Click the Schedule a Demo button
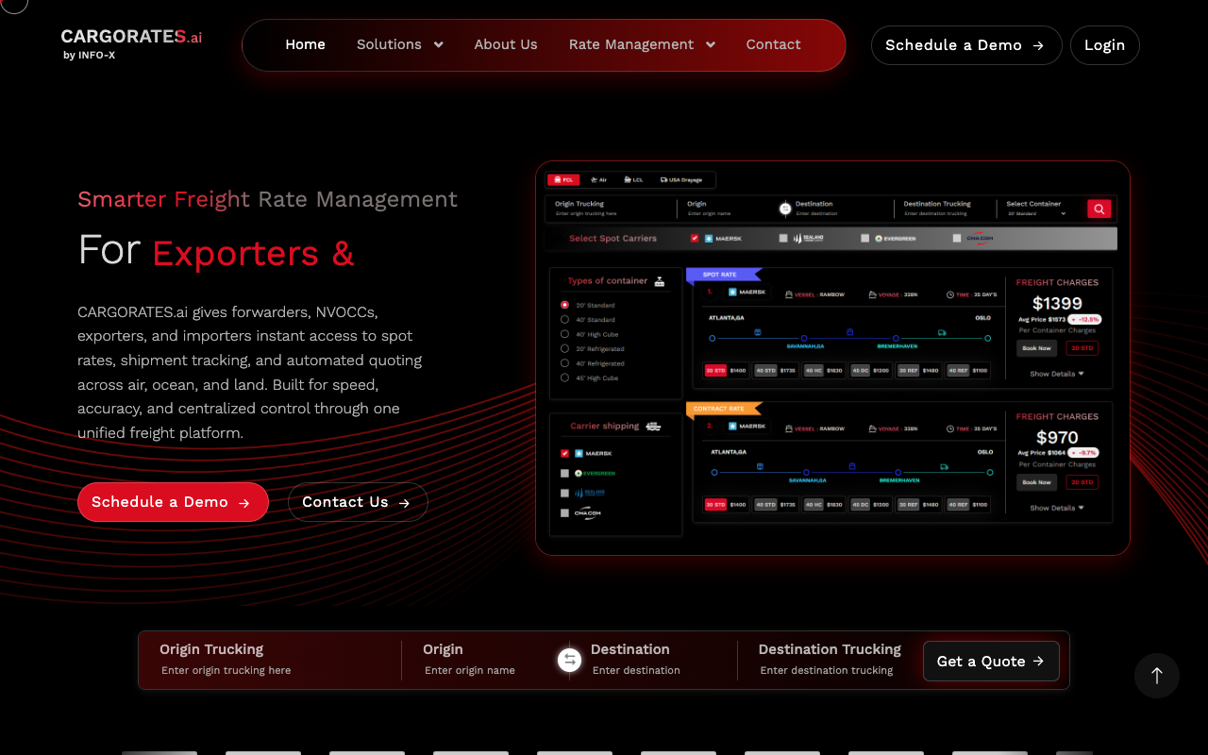 [x=965, y=45]
